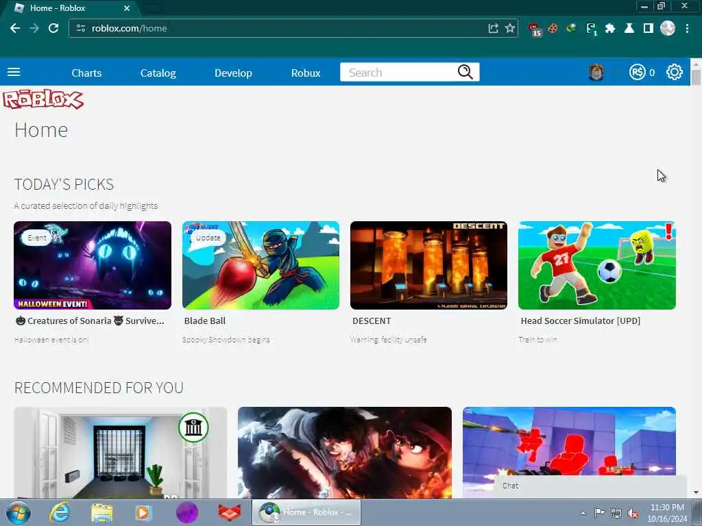Open Creatures of Sonaria game thumbnail
Image resolution: width=702 pixels, height=526 pixels.
click(93, 265)
